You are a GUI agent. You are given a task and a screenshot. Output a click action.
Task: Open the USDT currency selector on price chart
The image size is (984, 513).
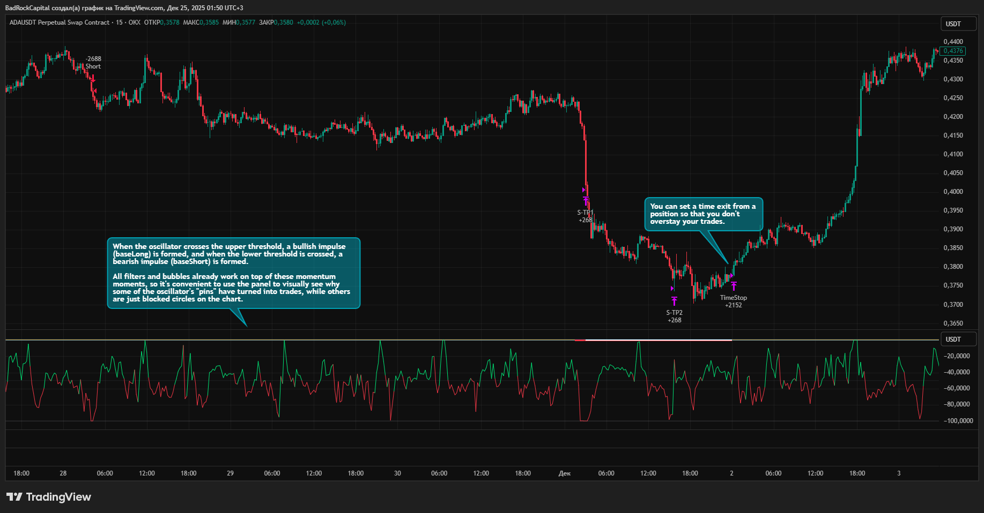[959, 24]
